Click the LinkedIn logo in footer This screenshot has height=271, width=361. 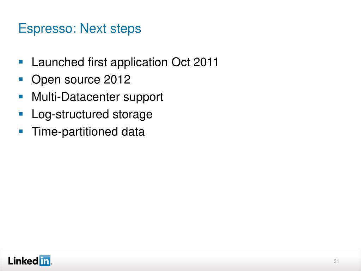(x=30, y=261)
